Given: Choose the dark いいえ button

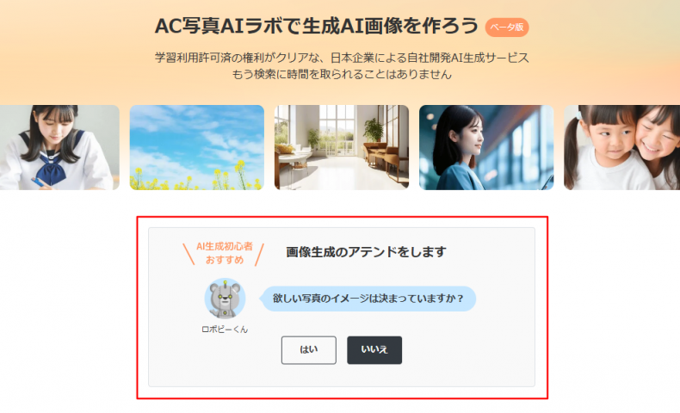Looking at the screenshot, I should click(374, 349).
